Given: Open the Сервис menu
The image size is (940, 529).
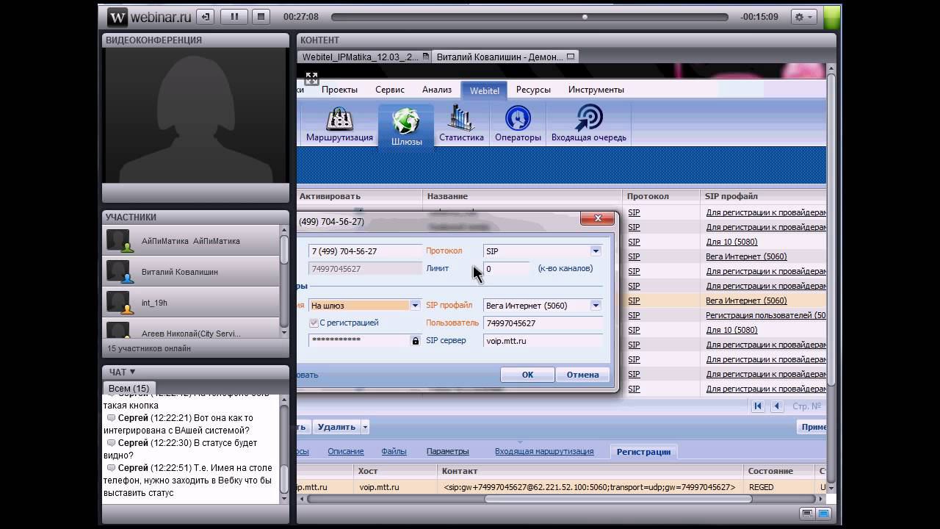Looking at the screenshot, I should tap(390, 90).
